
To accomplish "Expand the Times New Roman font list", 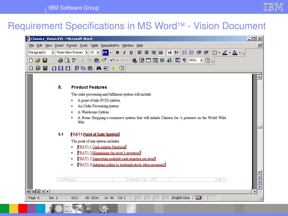I will tap(87, 53).
